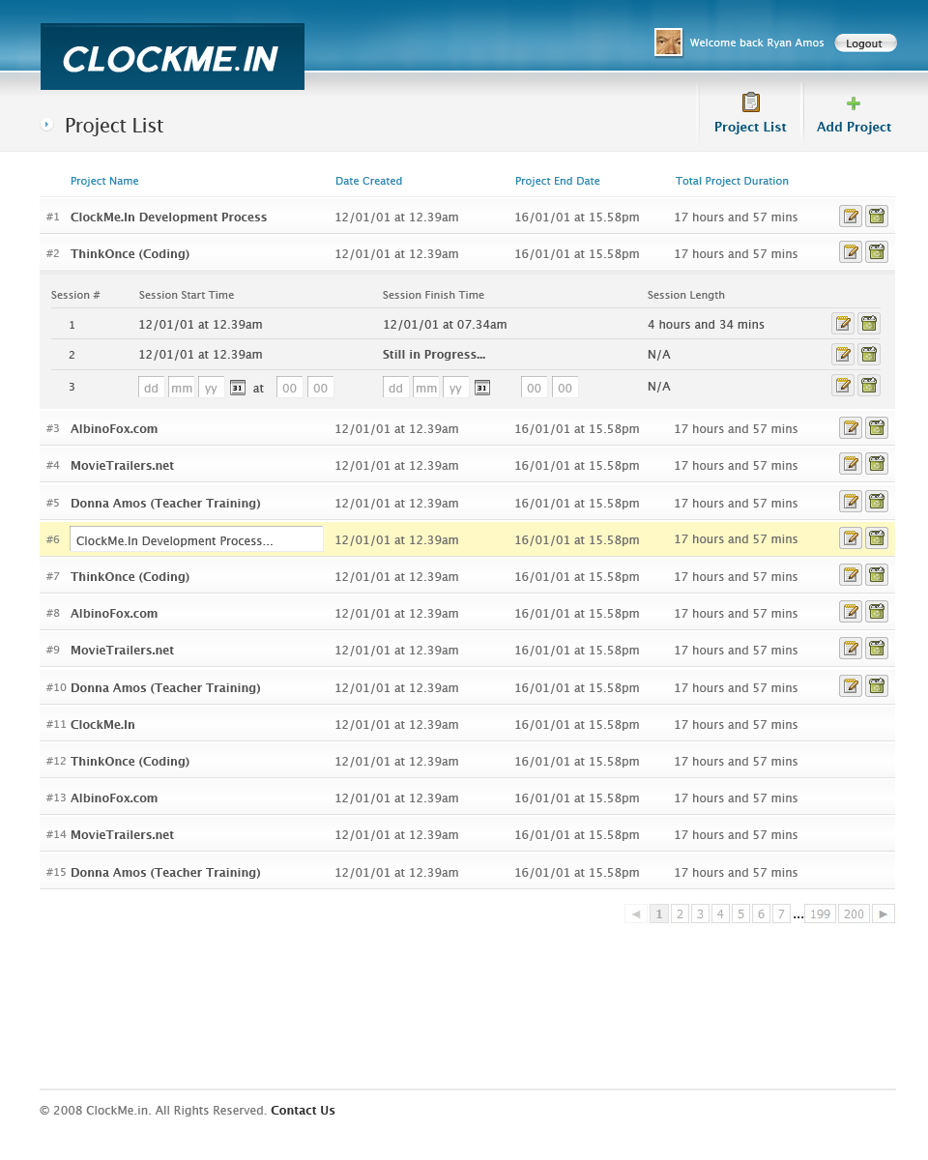Open the Contact Us link in footer
The width and height of the screenshot is (928, 1160).
303,1111
